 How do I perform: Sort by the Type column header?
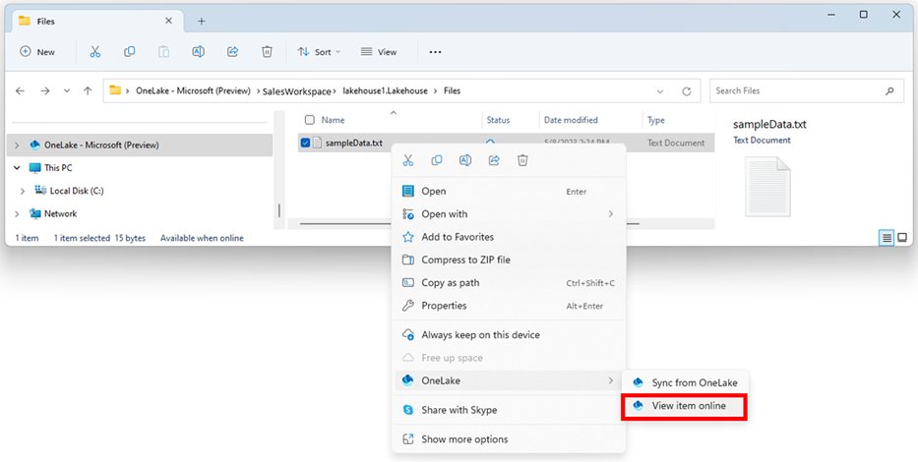tap(655, 120)
